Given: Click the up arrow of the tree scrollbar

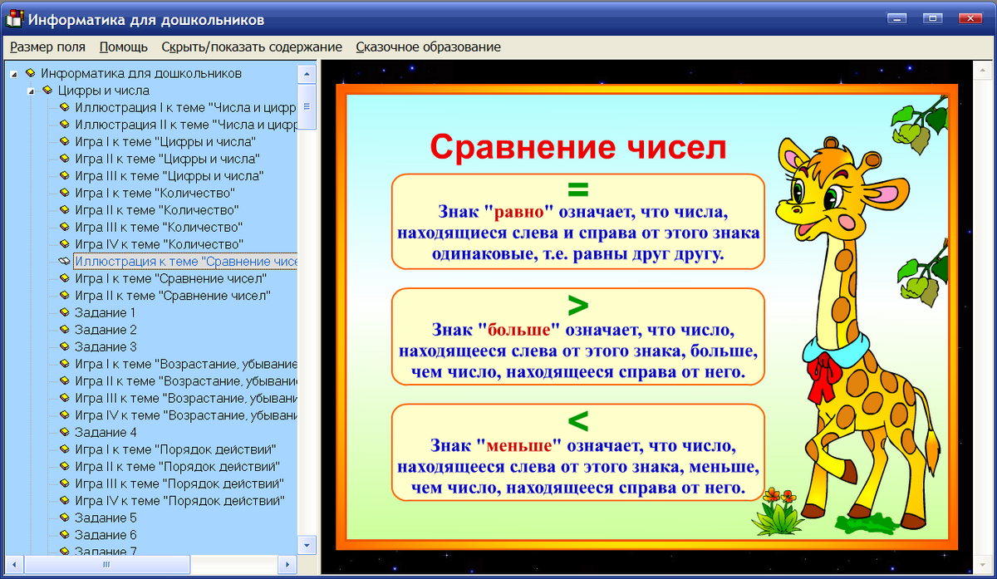Looking at the screenshot, I should tap(307, 72).
